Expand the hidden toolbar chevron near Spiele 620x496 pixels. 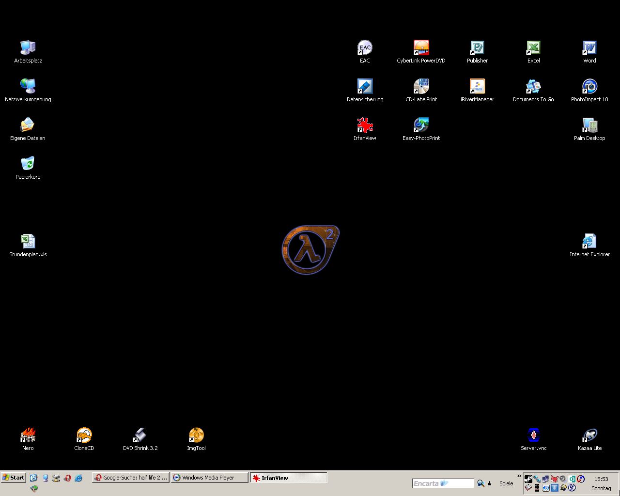519,476
